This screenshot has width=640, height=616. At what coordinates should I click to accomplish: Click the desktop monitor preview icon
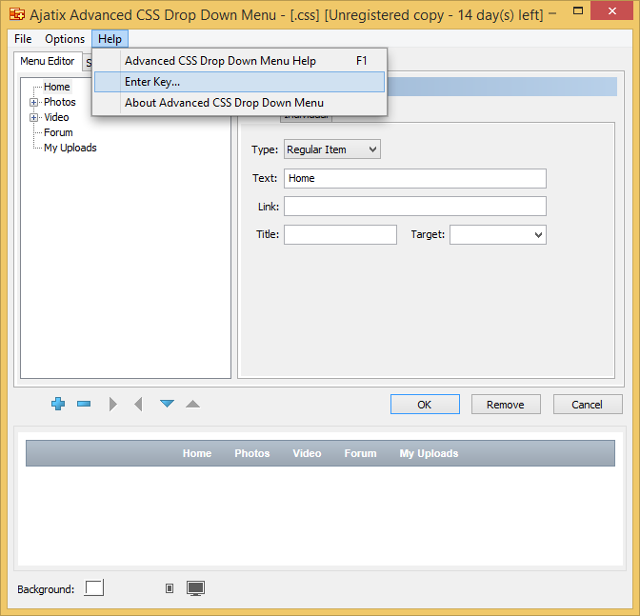pyautogui.click(x=195, y=588)
